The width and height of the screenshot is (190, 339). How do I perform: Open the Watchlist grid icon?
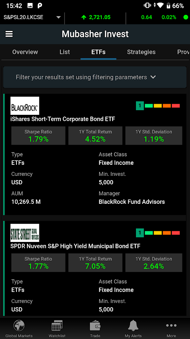[57, 325]
